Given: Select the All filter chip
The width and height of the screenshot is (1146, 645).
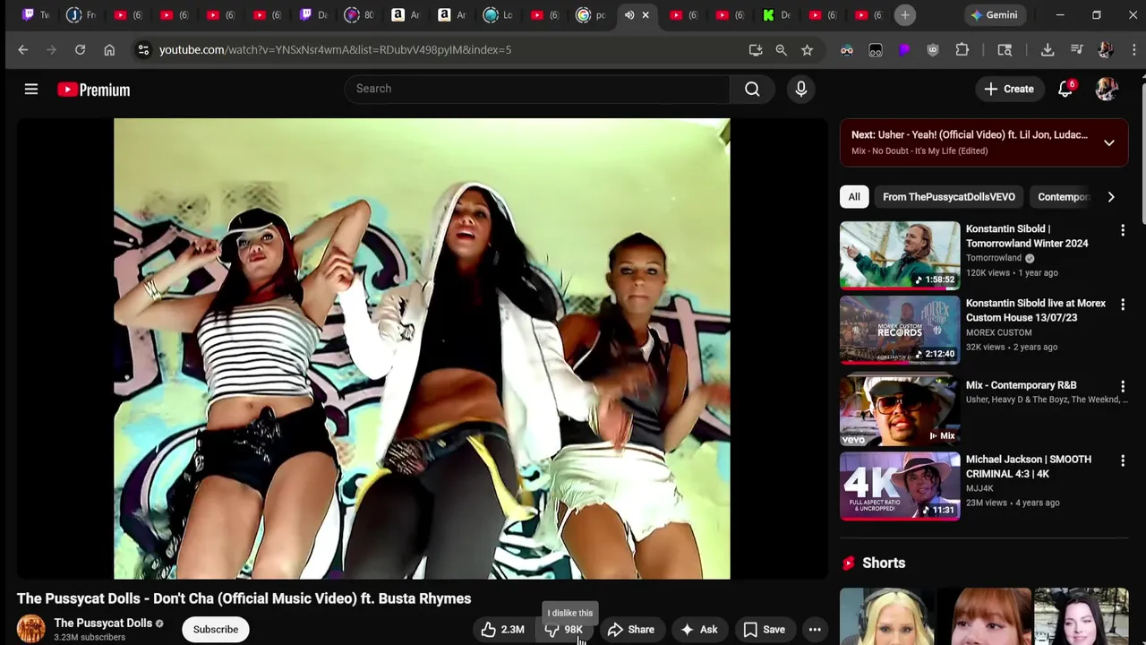Looking at the screenshot, I should 854,197.
